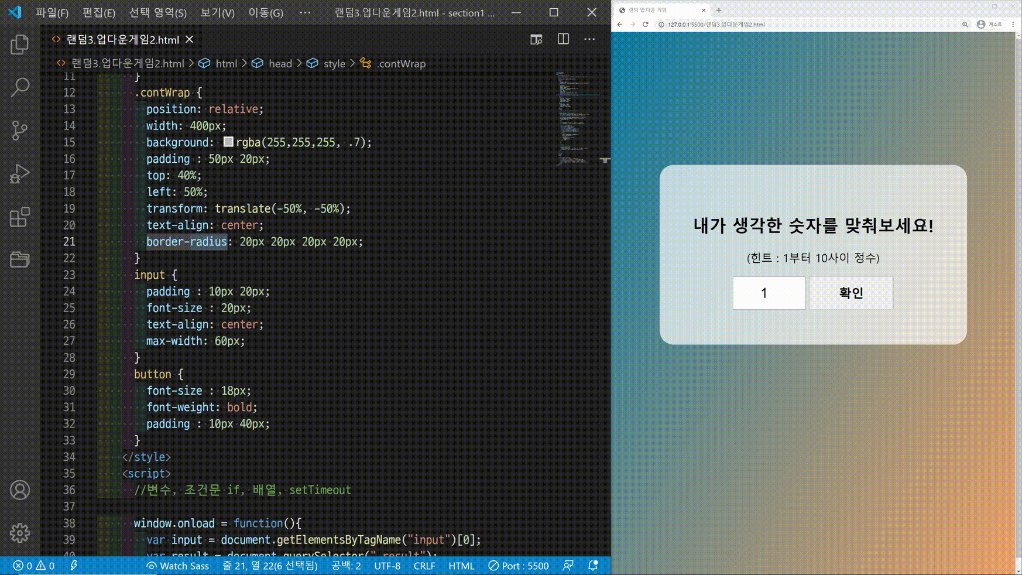Image resolution: width=1022 pixels, height=575 pixels.
Task: Open the 이동(G) menu
Action: [x=266, y=13]
